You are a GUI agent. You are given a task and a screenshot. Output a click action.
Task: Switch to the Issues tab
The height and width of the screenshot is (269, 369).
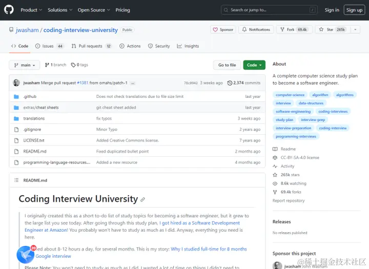coord(49,46)
